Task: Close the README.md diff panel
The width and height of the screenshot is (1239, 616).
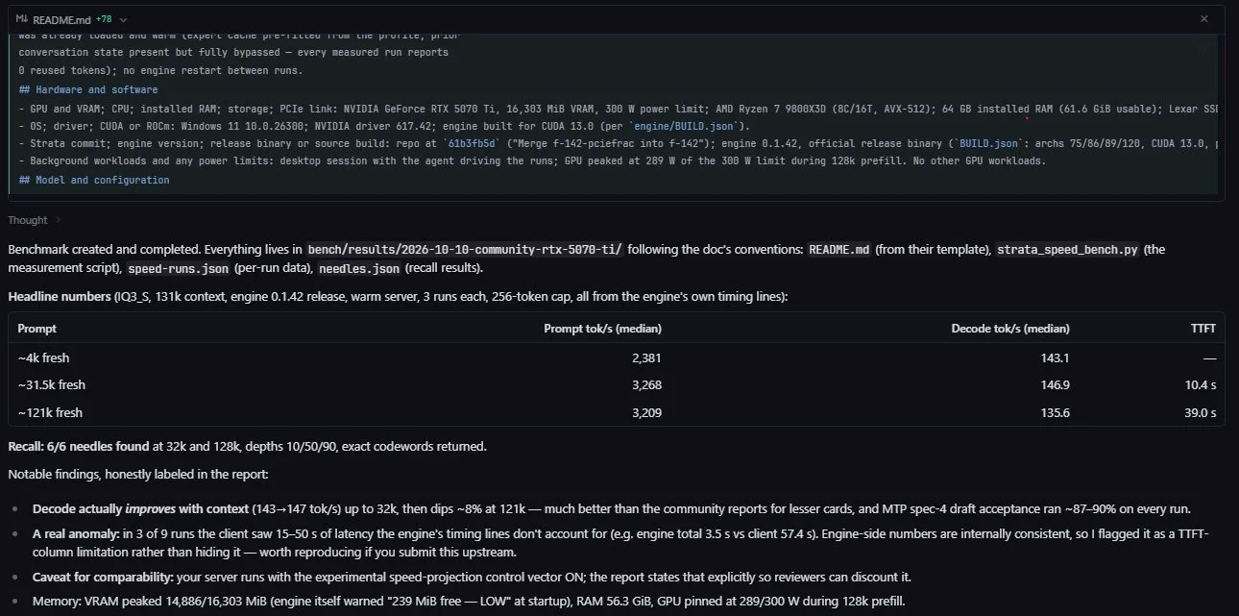Action: click(1204, 19)
